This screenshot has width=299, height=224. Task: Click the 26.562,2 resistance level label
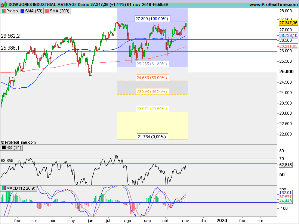[x=10, y=36]
